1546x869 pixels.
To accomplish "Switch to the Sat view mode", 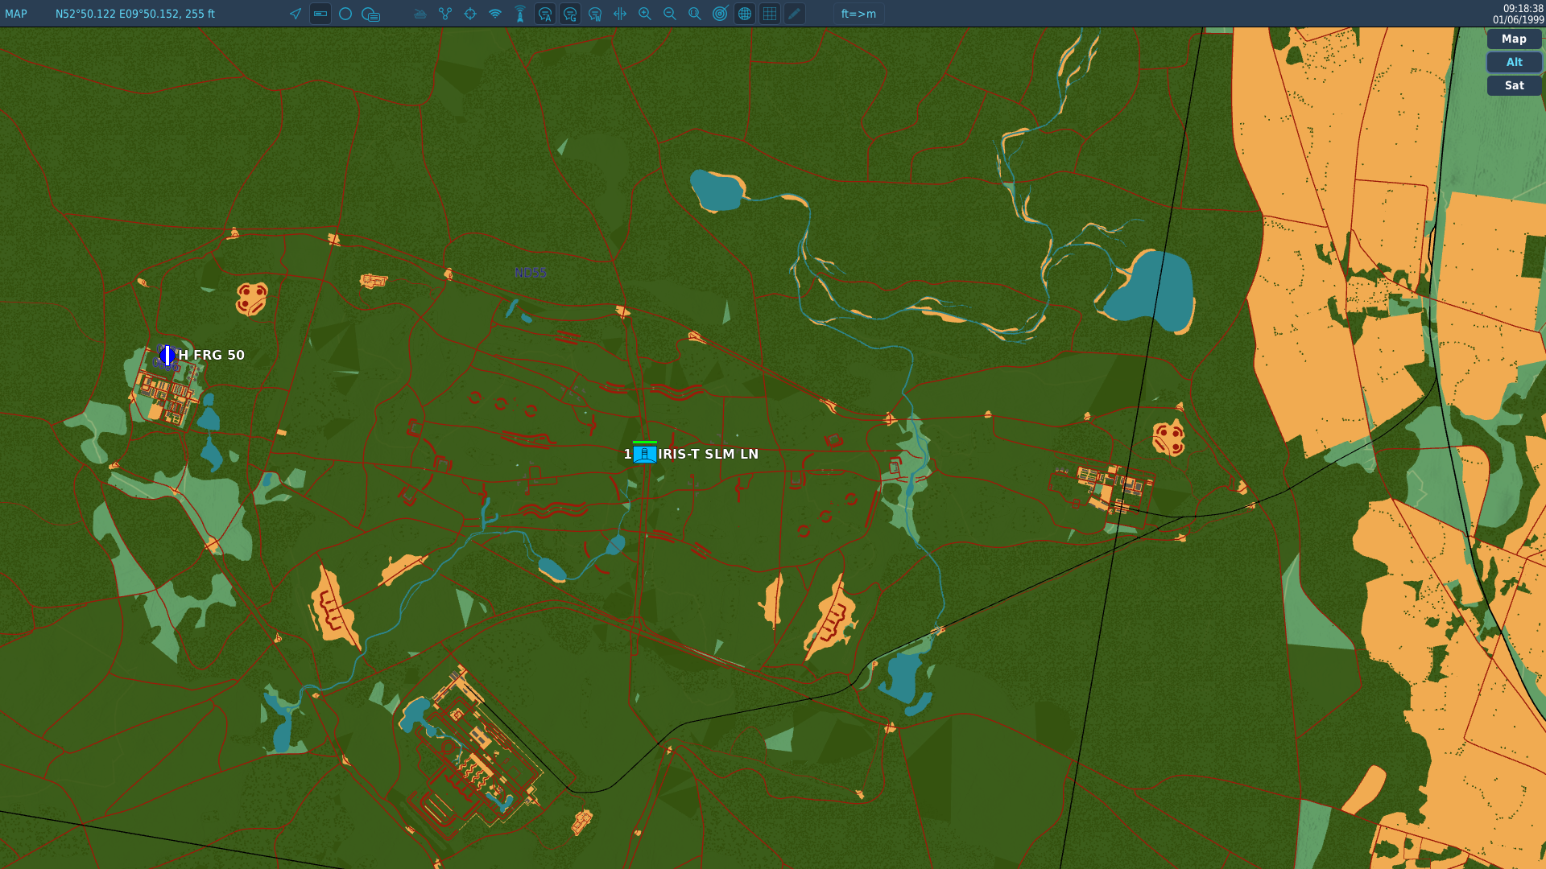I will click(x=1514, y=85).
